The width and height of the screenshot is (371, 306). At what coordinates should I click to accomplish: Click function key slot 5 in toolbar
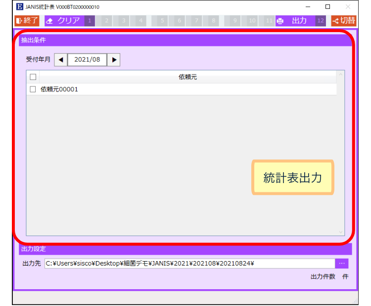click(162, 21)
